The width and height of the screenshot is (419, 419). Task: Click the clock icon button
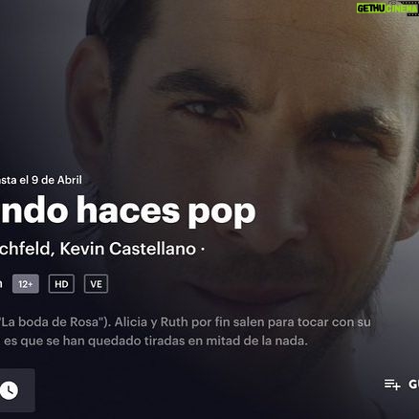point(9,390)
